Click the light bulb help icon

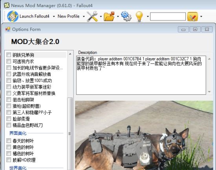coord(139,16)
